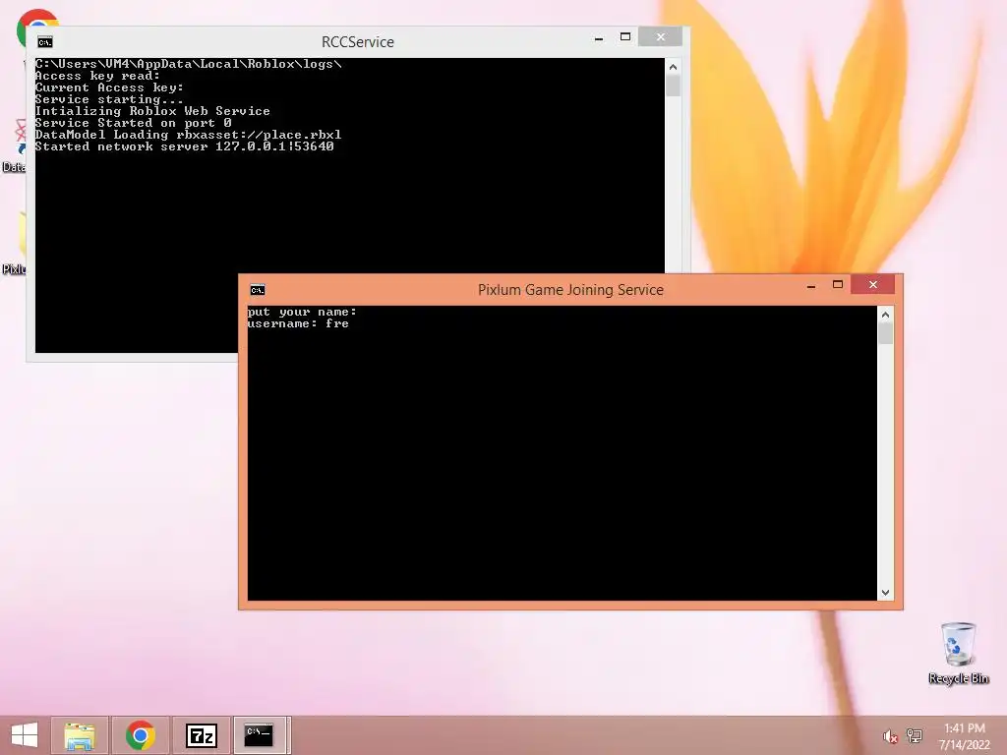Viewport: 1007px width, 755px height.
Task: Click the RCCService scrollbar thumb
Action: pyautogui.click(x=673, y=87)
